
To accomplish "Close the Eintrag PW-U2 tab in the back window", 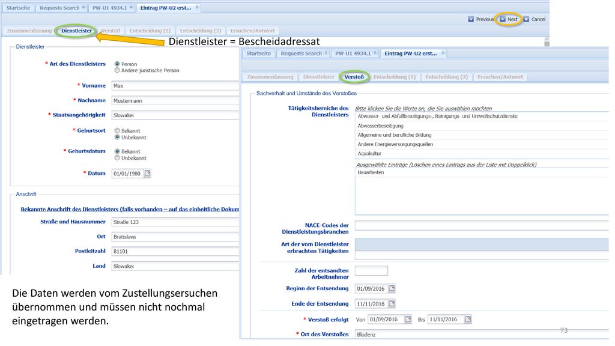I will pos(197,7).
